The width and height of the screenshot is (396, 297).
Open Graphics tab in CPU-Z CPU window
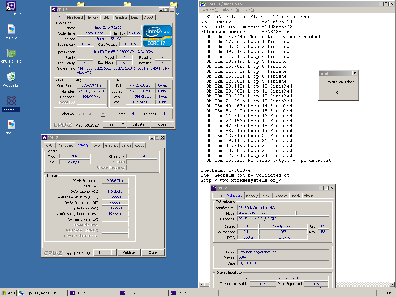(x=121, y=17)
